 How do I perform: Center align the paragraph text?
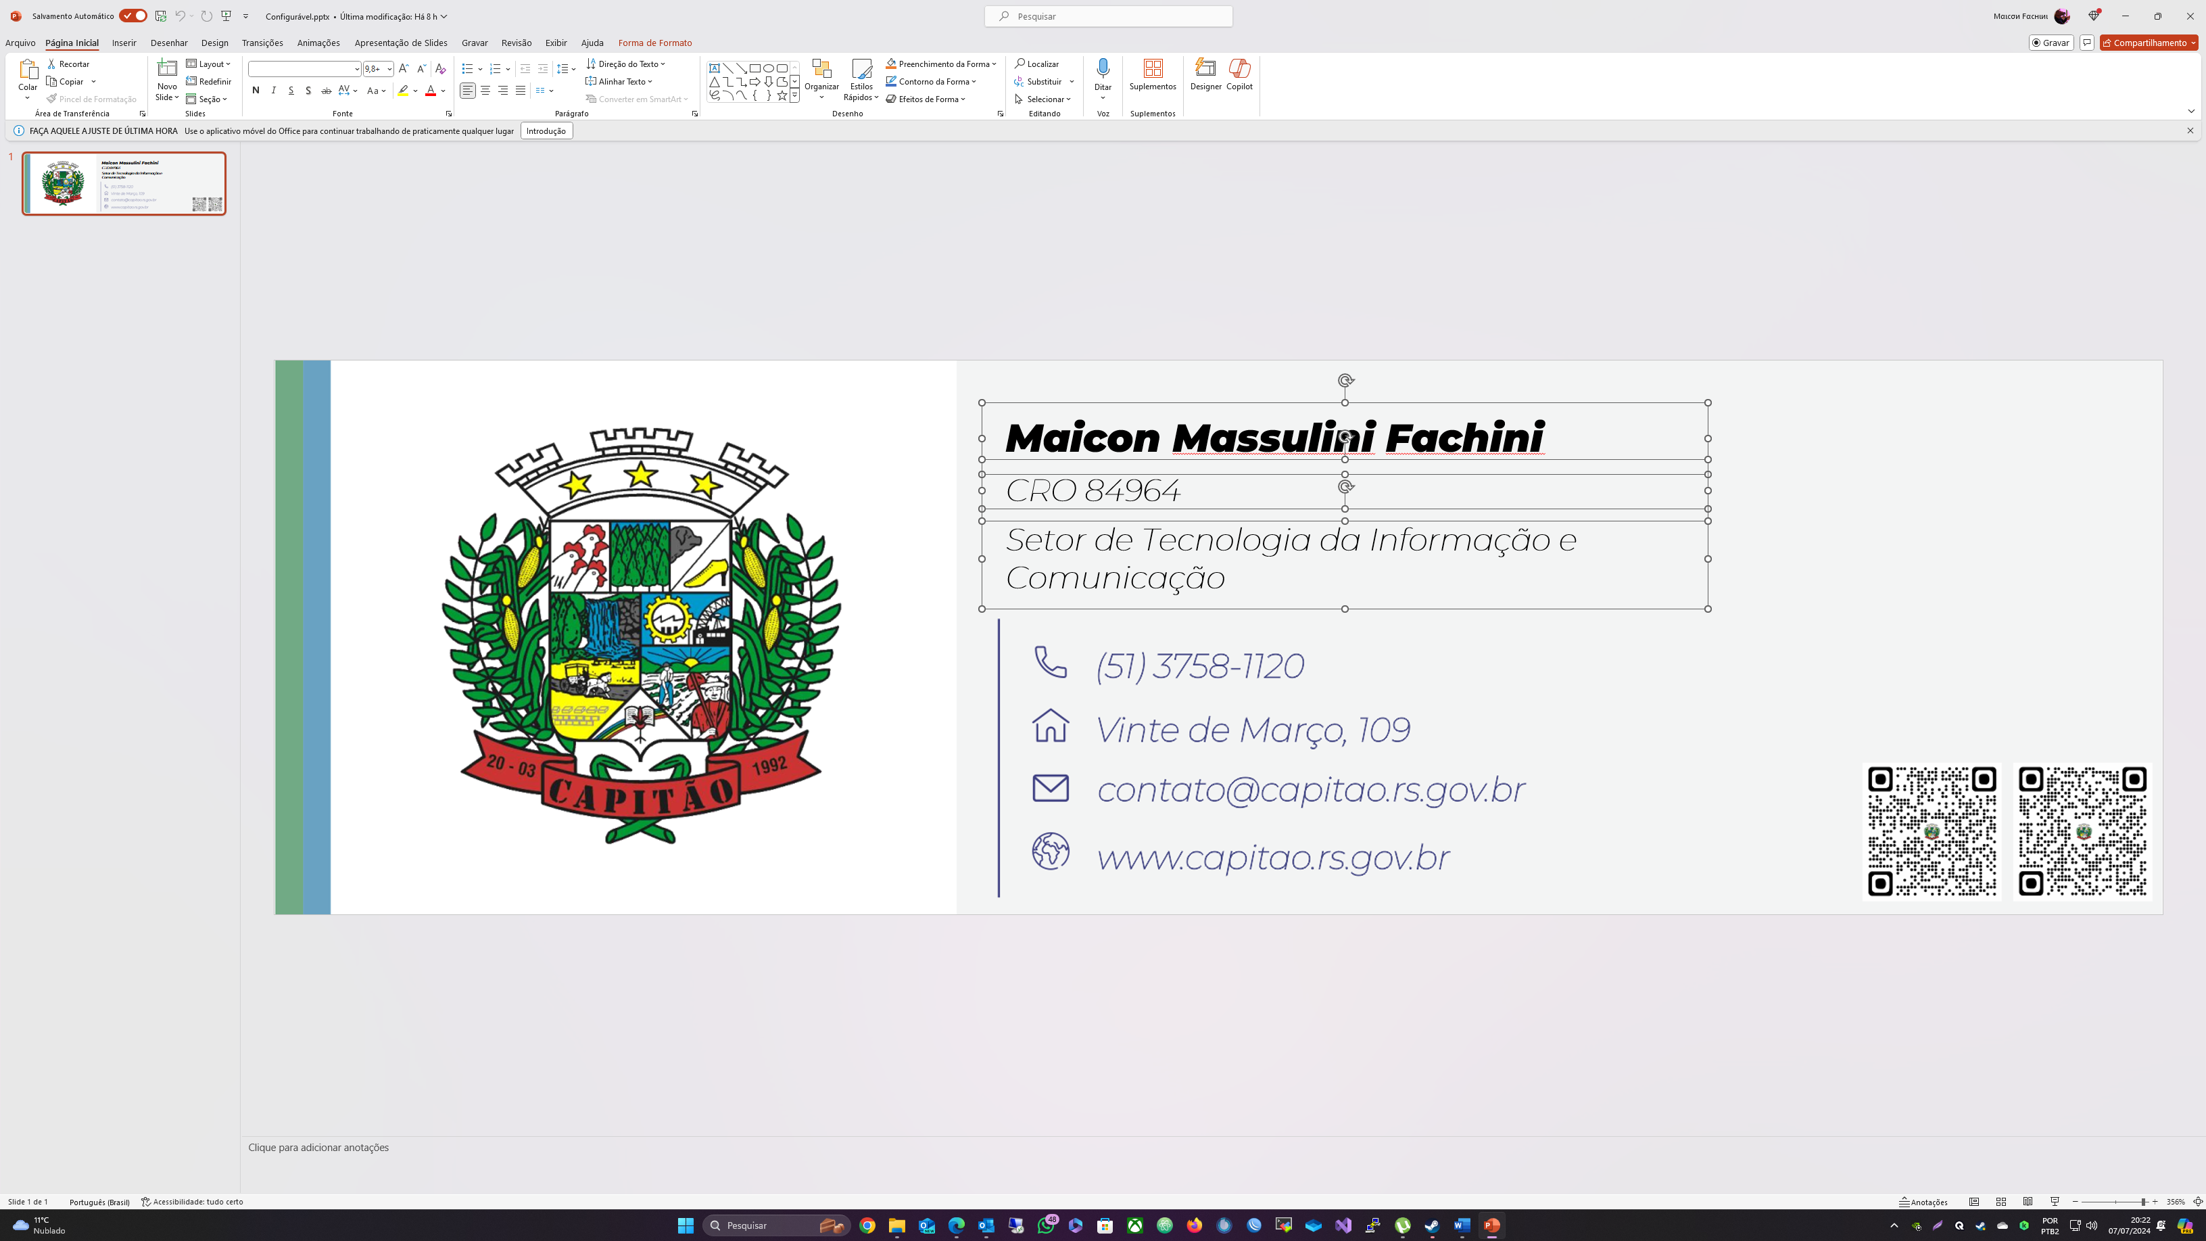click(485, 91)
